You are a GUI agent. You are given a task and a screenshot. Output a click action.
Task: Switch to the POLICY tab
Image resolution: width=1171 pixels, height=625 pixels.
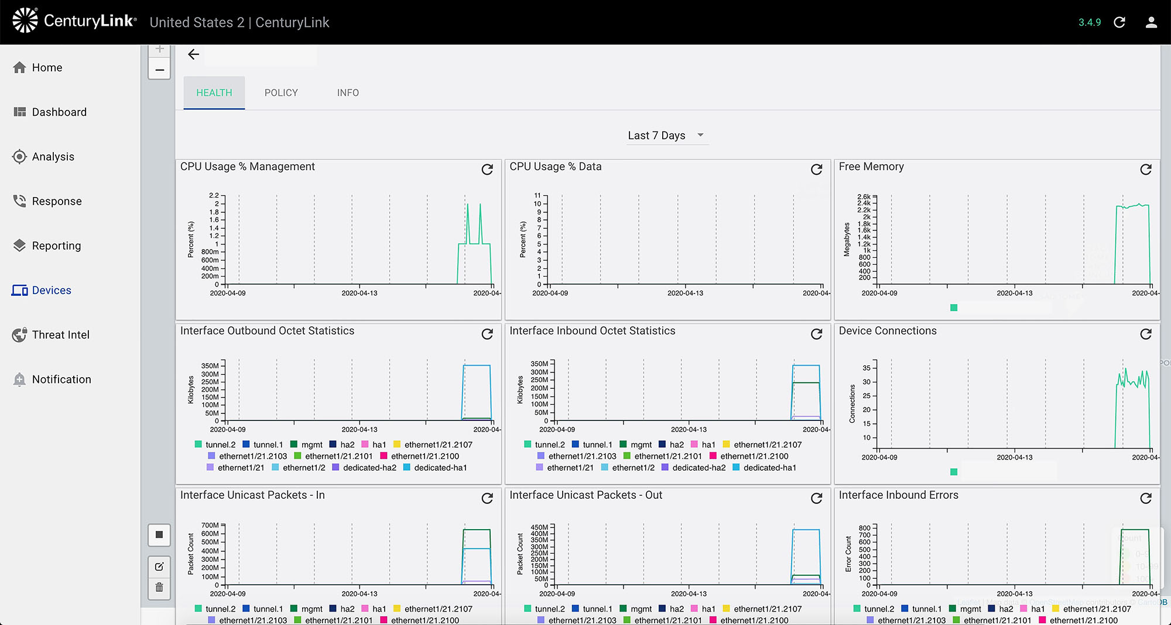[281, 93]
